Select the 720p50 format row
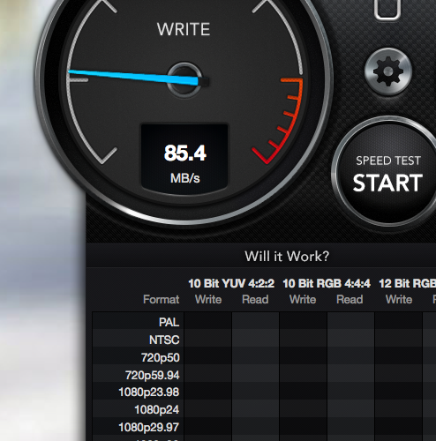 [264, 357]
